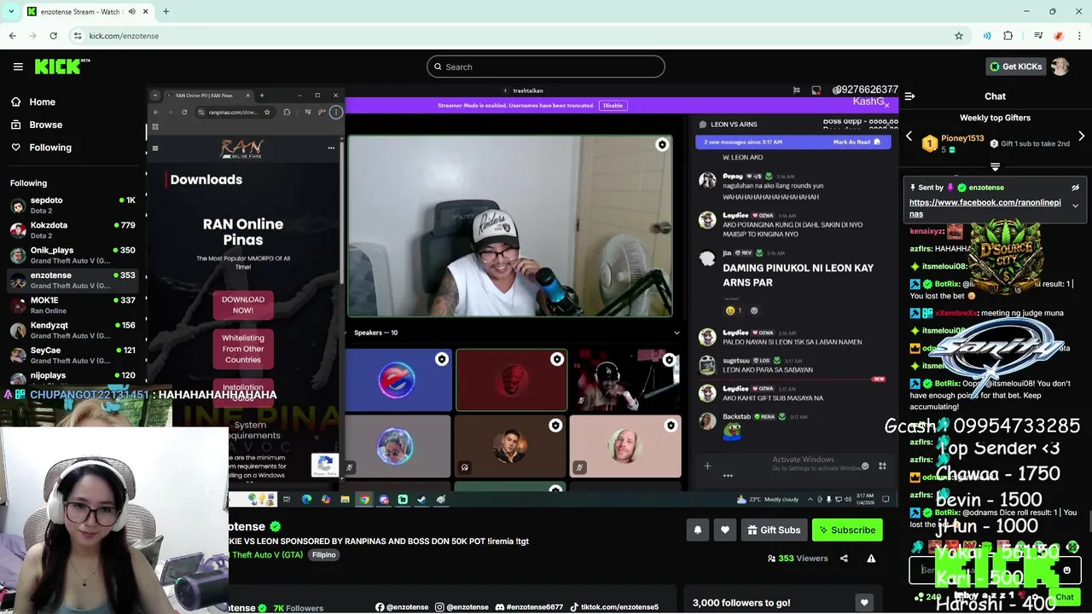Go back in the browser
1092x614 pixels.
pyautogui.click(x=12, y=36)
